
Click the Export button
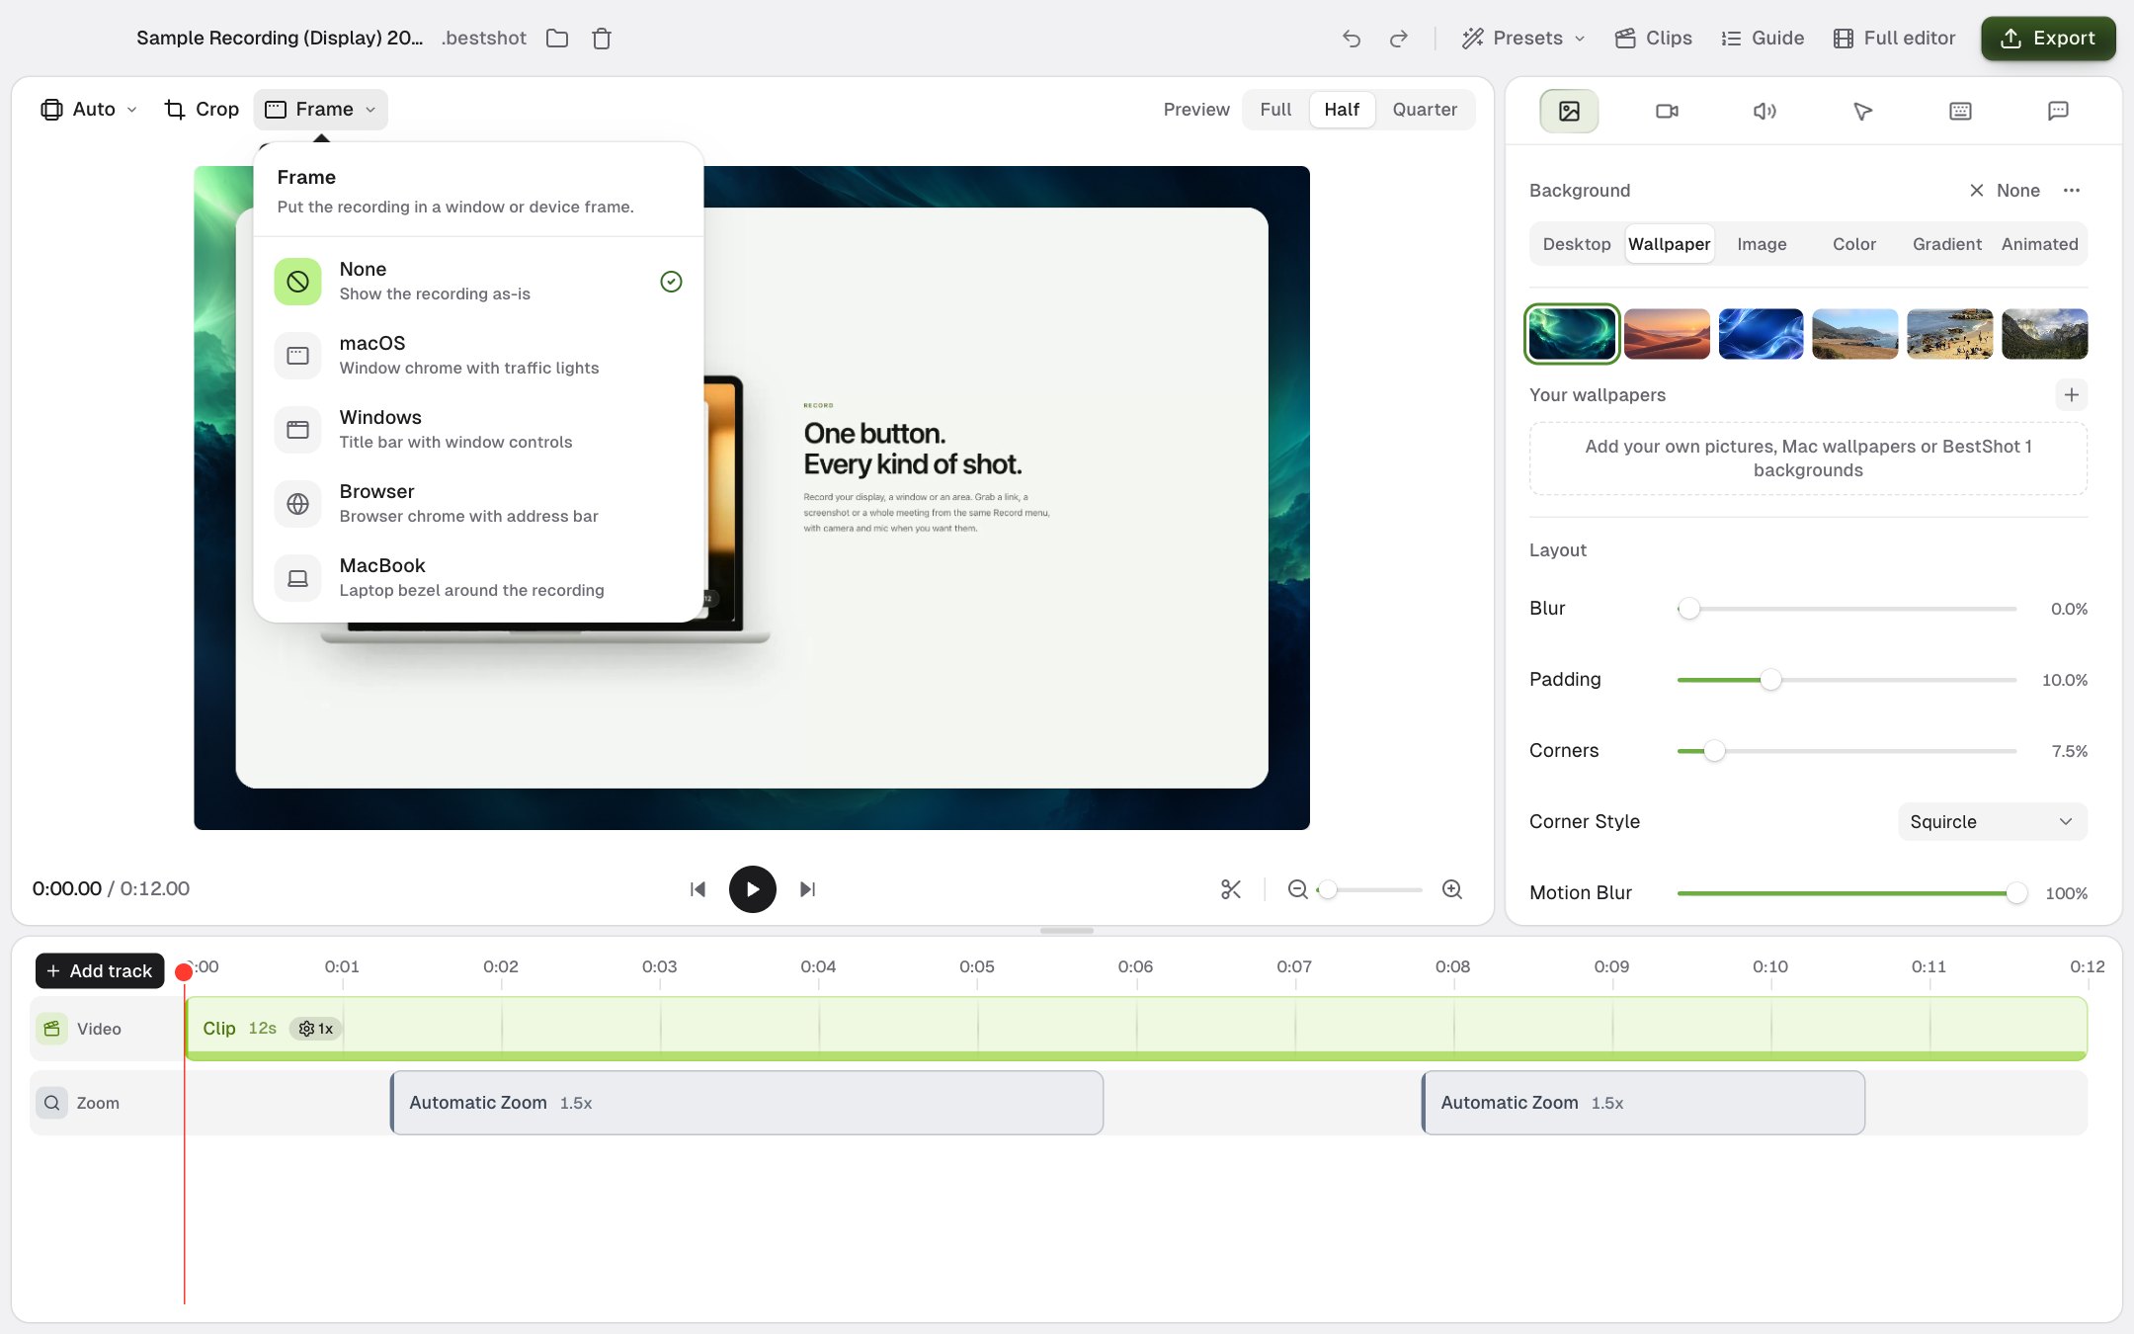point(2048,39)
